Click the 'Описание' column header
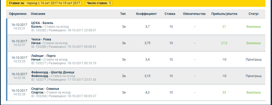272x105 pixels. tap(38, 14)
